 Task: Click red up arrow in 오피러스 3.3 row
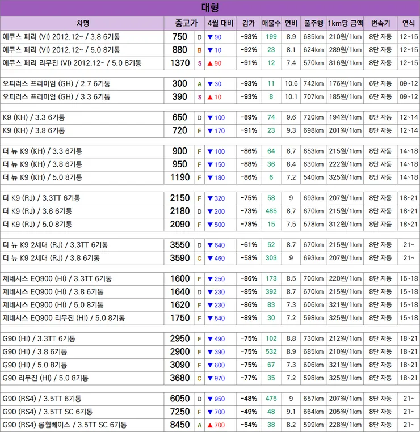pos(210,98)
